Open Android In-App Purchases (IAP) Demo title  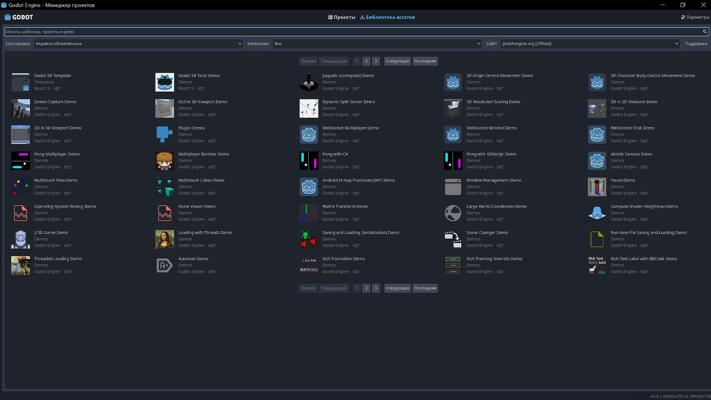(358, 181)
